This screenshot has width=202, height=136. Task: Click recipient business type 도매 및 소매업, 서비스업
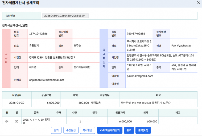(139, 67)
